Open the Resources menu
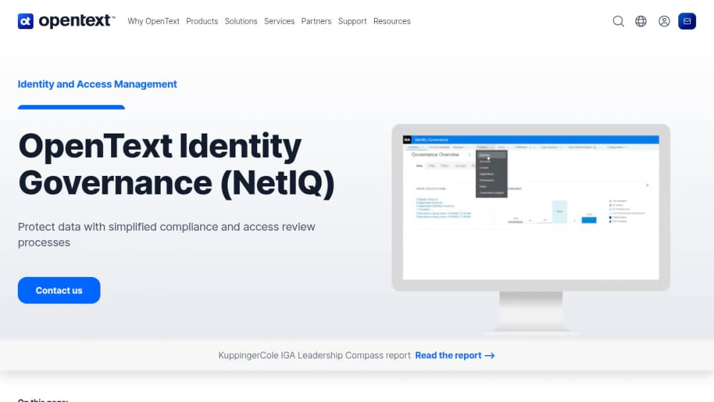The height and width of the screenshot is (402, 714). (391, 21)
